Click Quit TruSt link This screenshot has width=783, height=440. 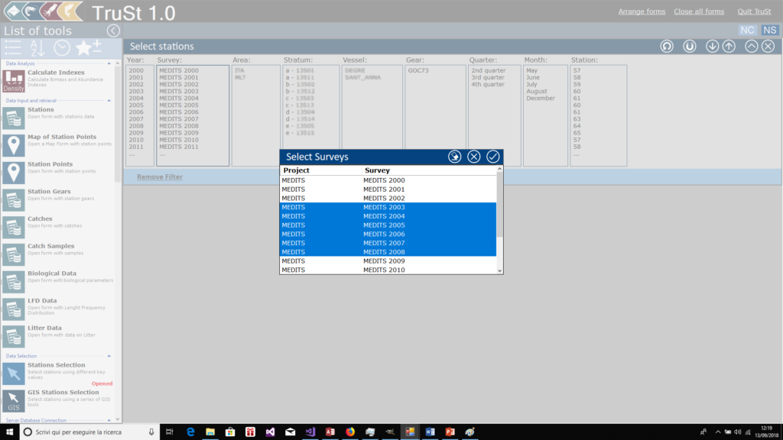754,11
